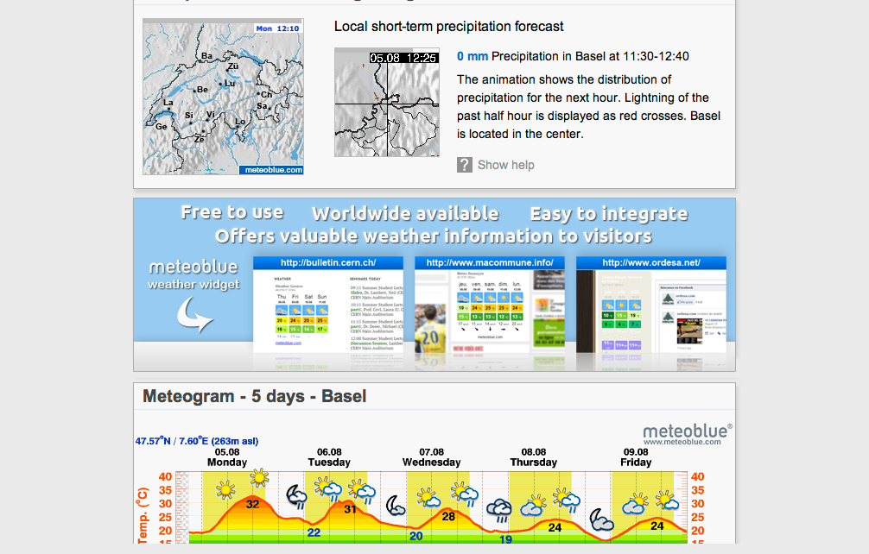The height and width of the screenshot is (554, 869).
Task: Open the http://bulletin.cern.ch/ widget link
Action: 328,261
